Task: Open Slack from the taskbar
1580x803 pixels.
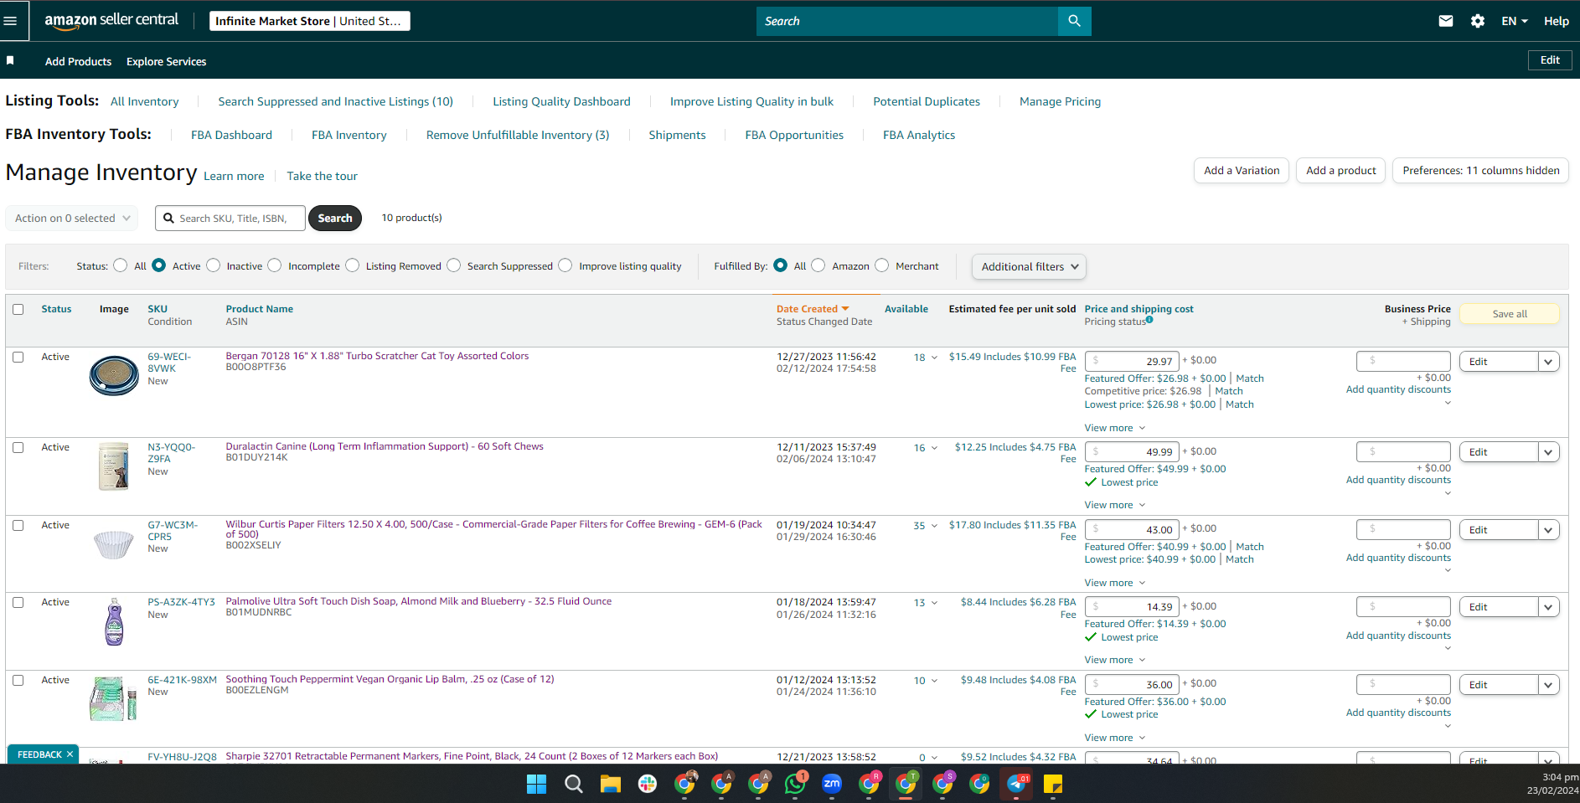Action: tap(648, 784)
